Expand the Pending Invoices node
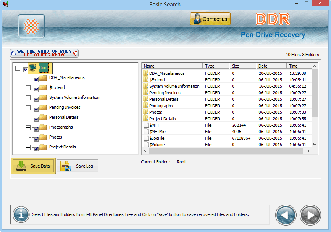Screen dimensions: 331x232 click(x=28, y=108)
